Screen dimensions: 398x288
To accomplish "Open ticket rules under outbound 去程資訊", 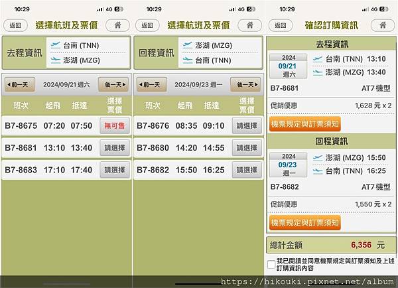I will pyautogui.click(x=305, y=124).
